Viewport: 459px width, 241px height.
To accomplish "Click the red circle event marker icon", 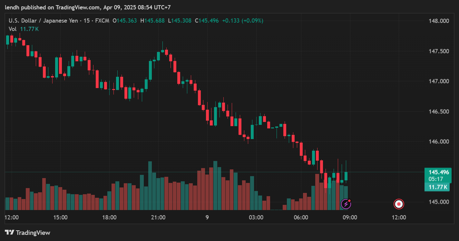I will point(399,204).
